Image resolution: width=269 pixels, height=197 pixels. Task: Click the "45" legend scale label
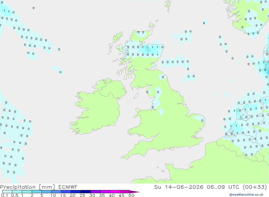[x=122, y=195]
